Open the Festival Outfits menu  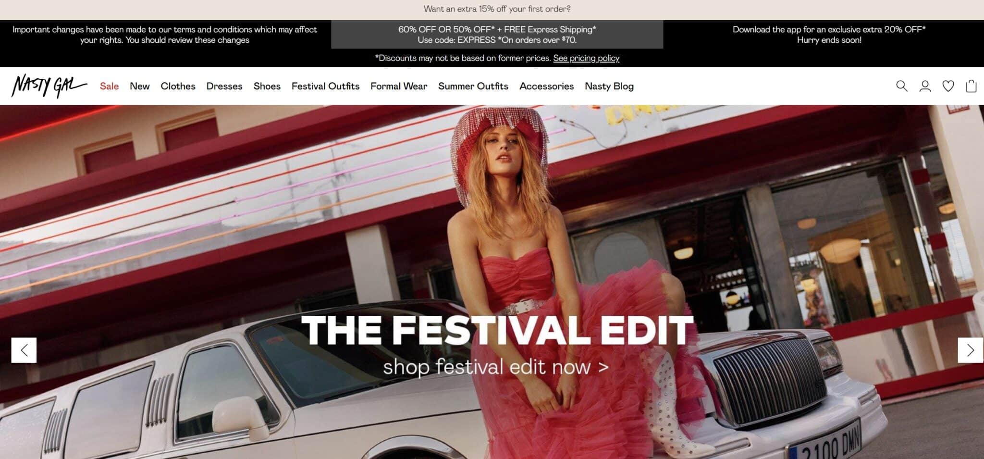coord(325,86)
